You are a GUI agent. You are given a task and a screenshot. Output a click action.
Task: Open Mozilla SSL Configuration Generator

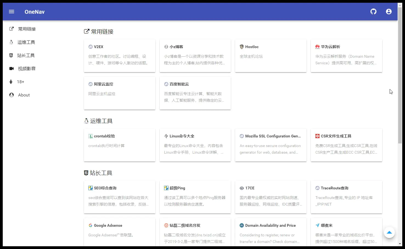pyautogui.click(x=271, y=145)
